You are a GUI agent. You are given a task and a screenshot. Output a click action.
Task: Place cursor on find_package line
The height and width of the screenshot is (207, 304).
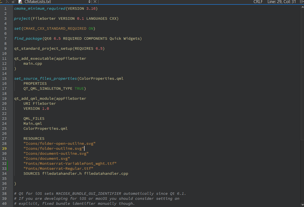pos(78,39)
